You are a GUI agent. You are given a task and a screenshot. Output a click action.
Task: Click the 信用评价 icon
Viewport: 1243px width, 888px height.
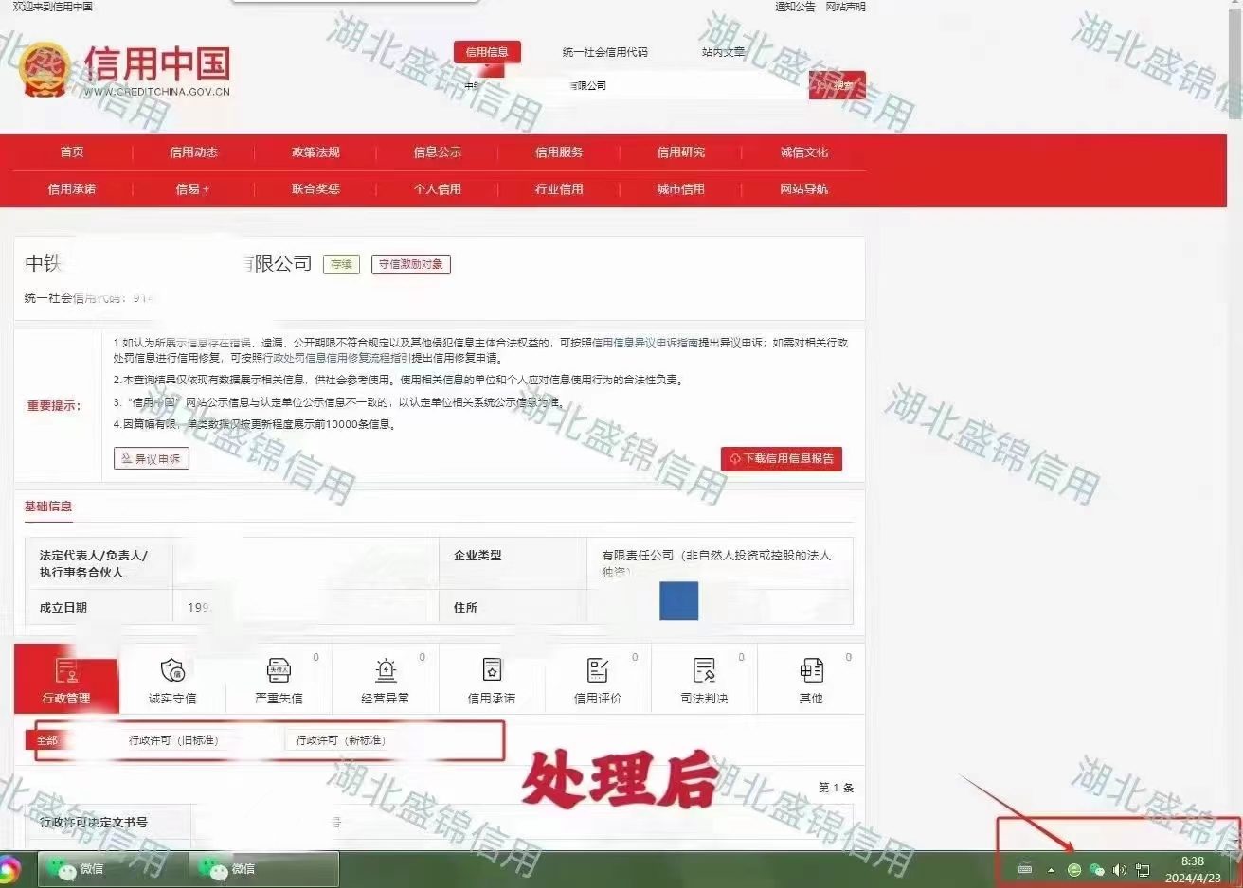[598, 671]
